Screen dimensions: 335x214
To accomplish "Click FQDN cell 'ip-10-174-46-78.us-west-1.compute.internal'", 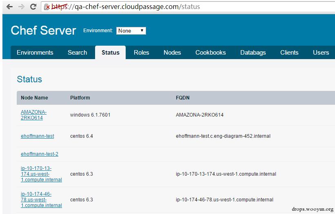I will 224,199.
